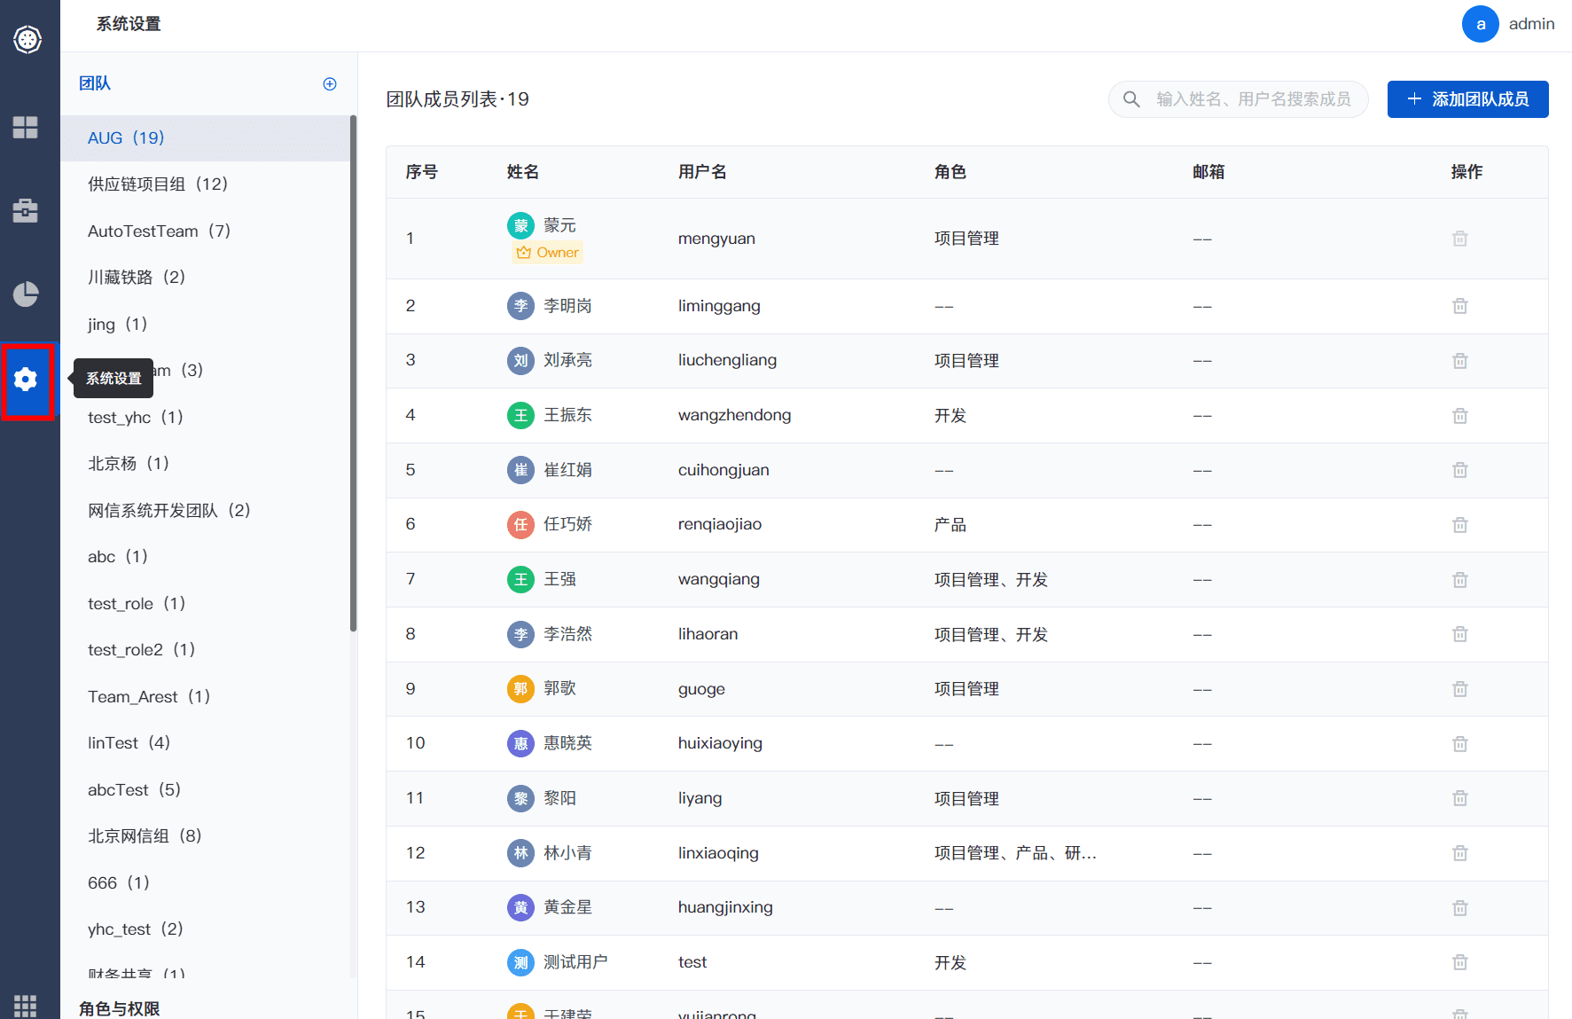Click the 添加团队成员 button
Image resolution: width=1572 pixels, height=1019 pixels.
(x=1467, y=99)
